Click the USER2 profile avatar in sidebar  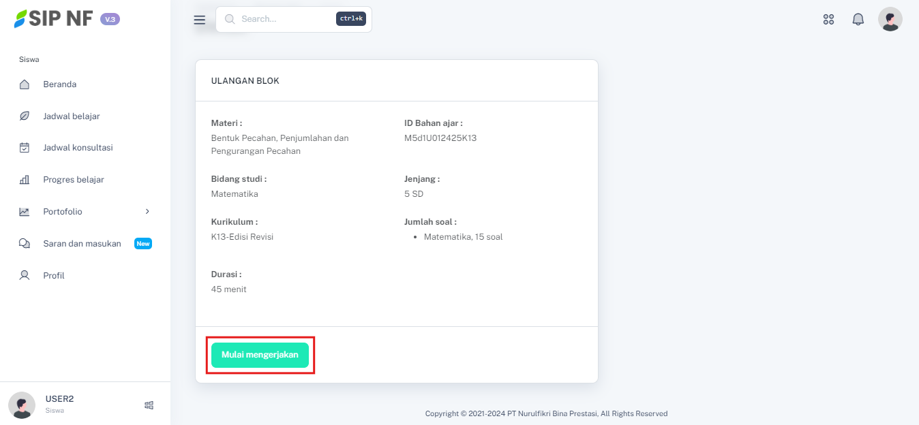click(x=22, y=405)
